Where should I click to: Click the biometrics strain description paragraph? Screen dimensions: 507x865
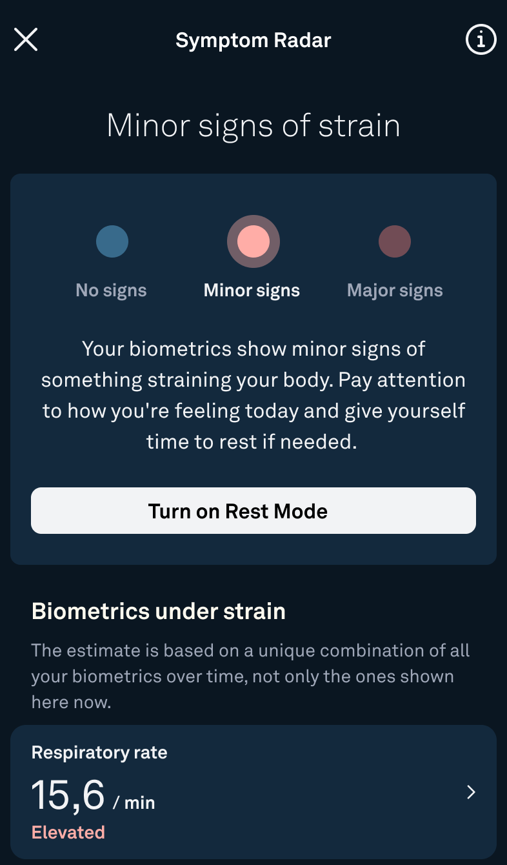click(x=253, y=396)
